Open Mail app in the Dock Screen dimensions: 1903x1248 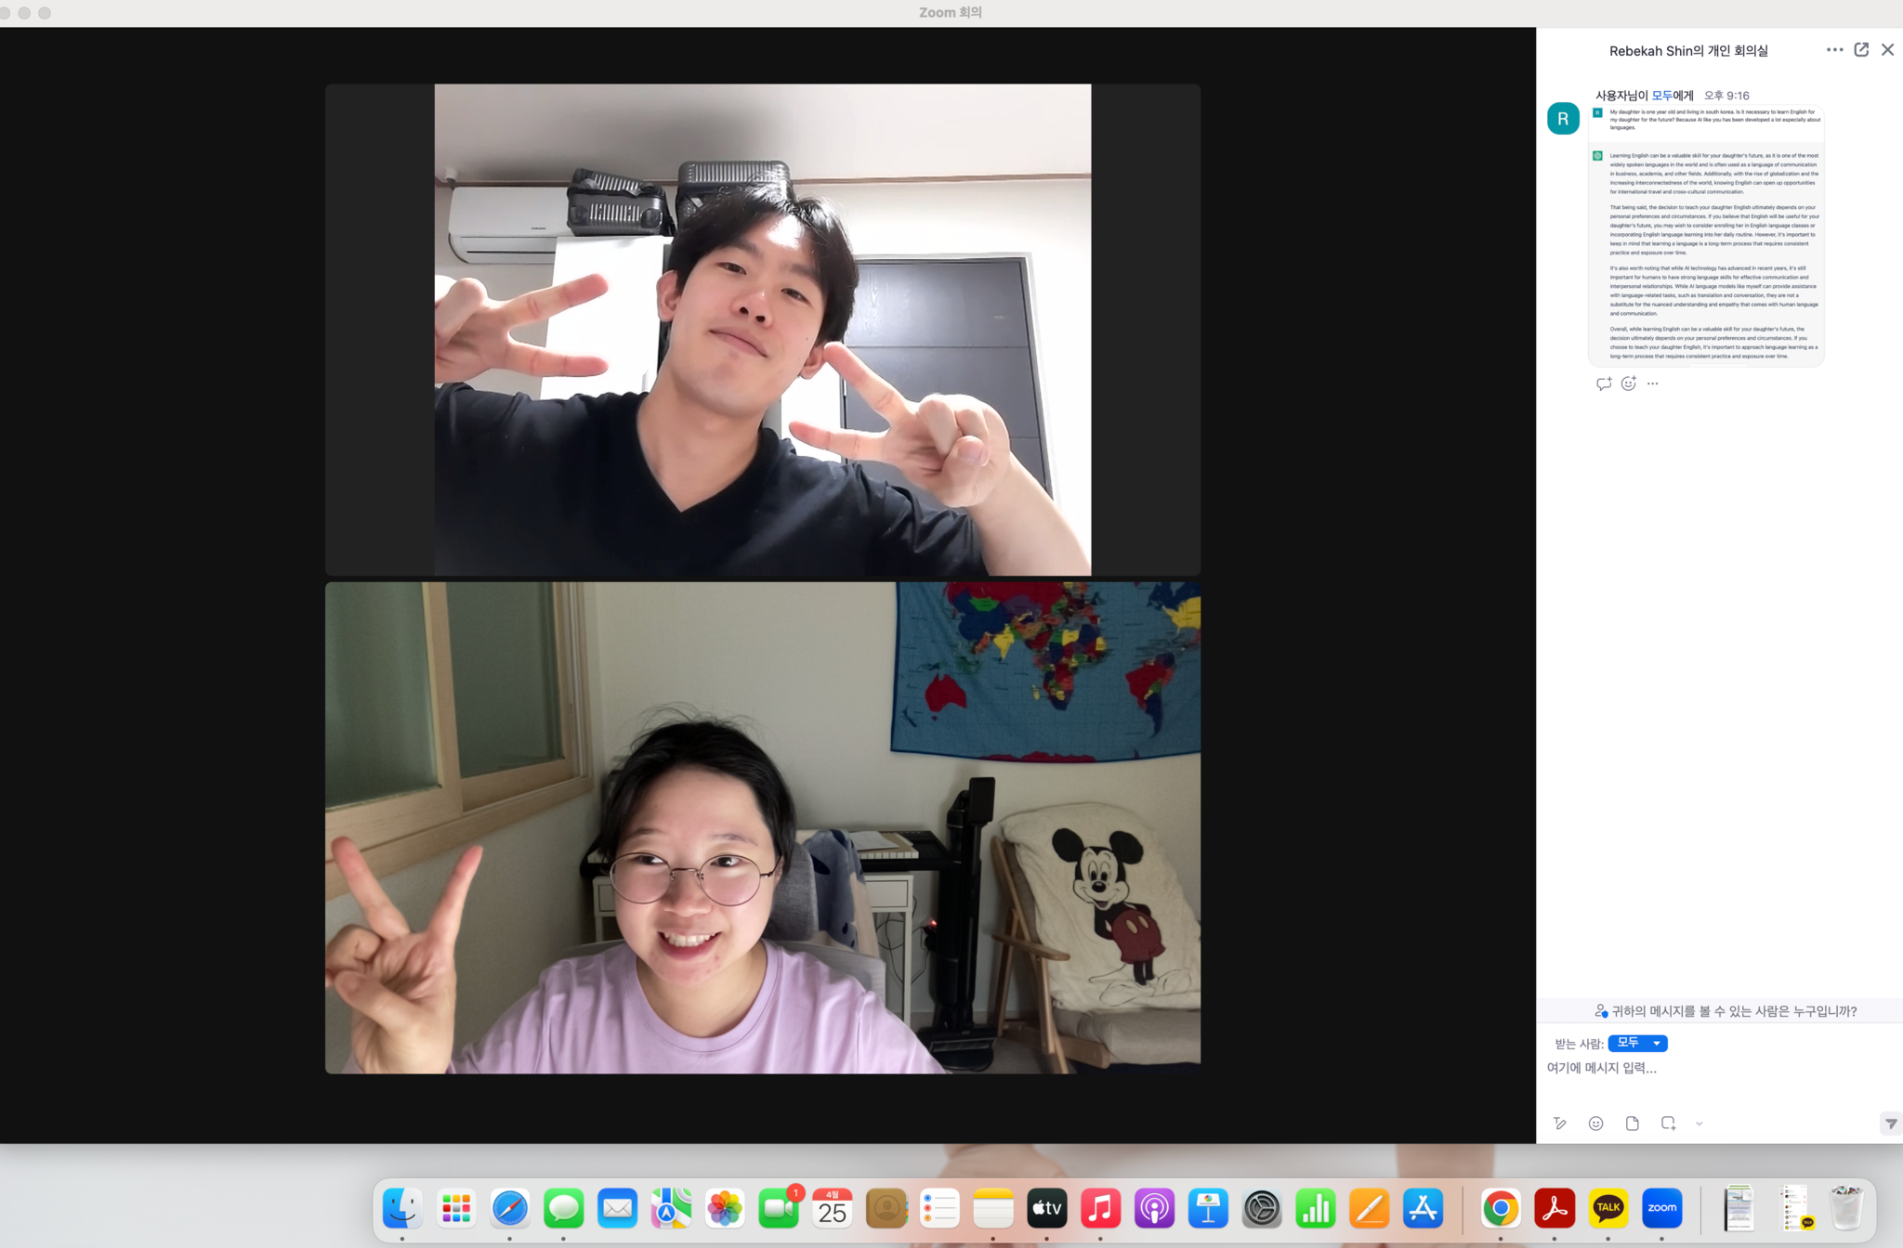coord(617,1208)
